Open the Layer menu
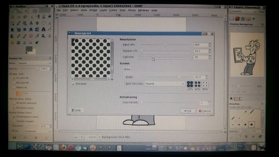The width and height of the screenshot is (279, 157). [x=103, y=10]
